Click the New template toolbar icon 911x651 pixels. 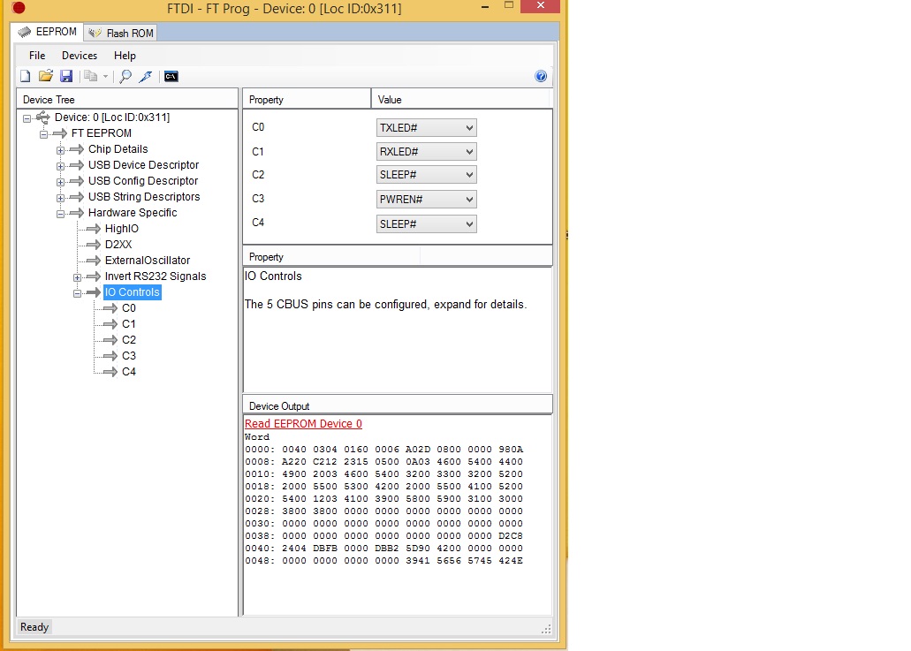point(25,76)
